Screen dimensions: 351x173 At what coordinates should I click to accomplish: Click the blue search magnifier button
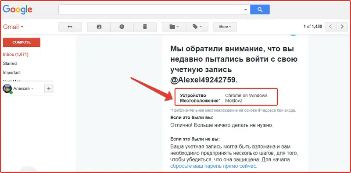tap(260, 9)
